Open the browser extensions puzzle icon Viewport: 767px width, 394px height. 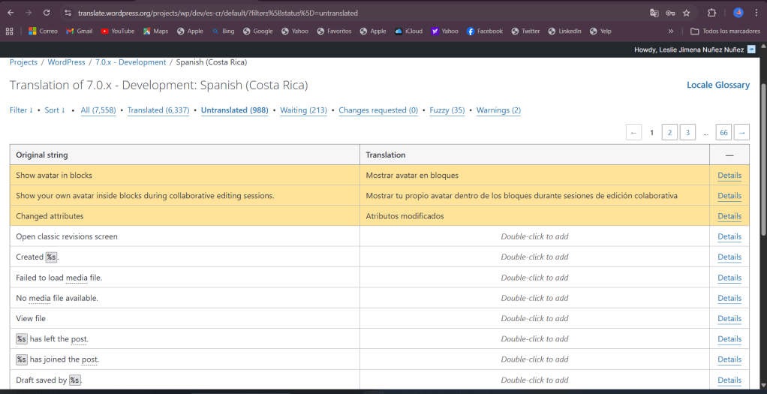pyautogui.click(x=712, y=13)
